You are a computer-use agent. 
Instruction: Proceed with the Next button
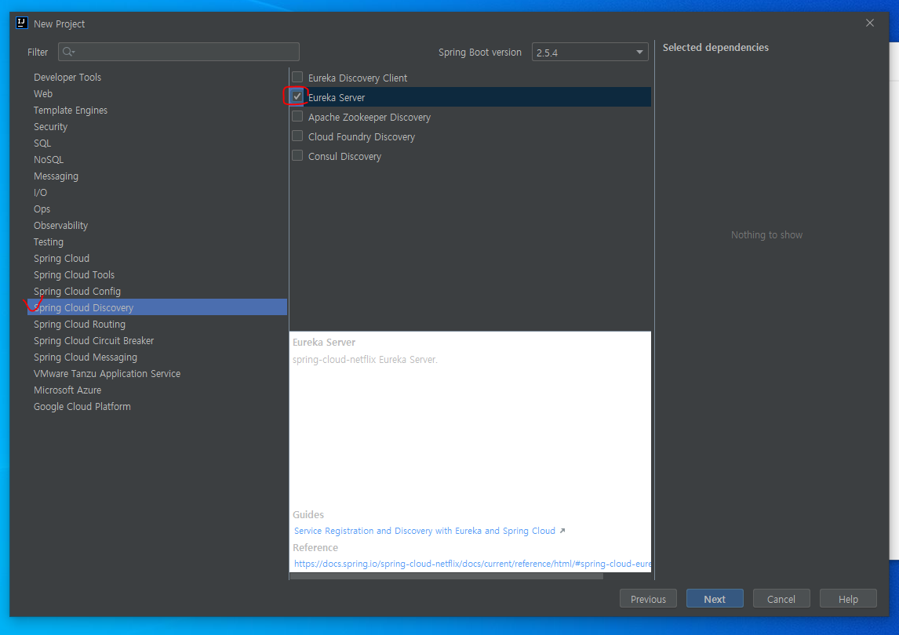(x=715, y=598)
